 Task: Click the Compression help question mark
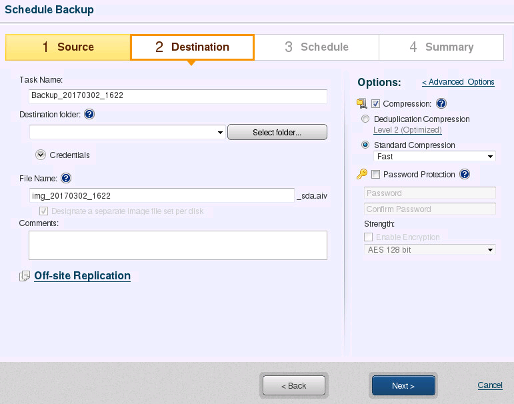[441, 103]
